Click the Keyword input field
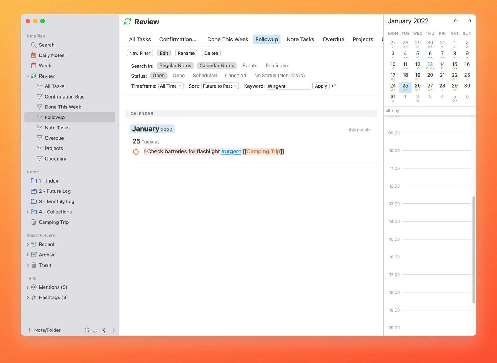 (288, 86)
